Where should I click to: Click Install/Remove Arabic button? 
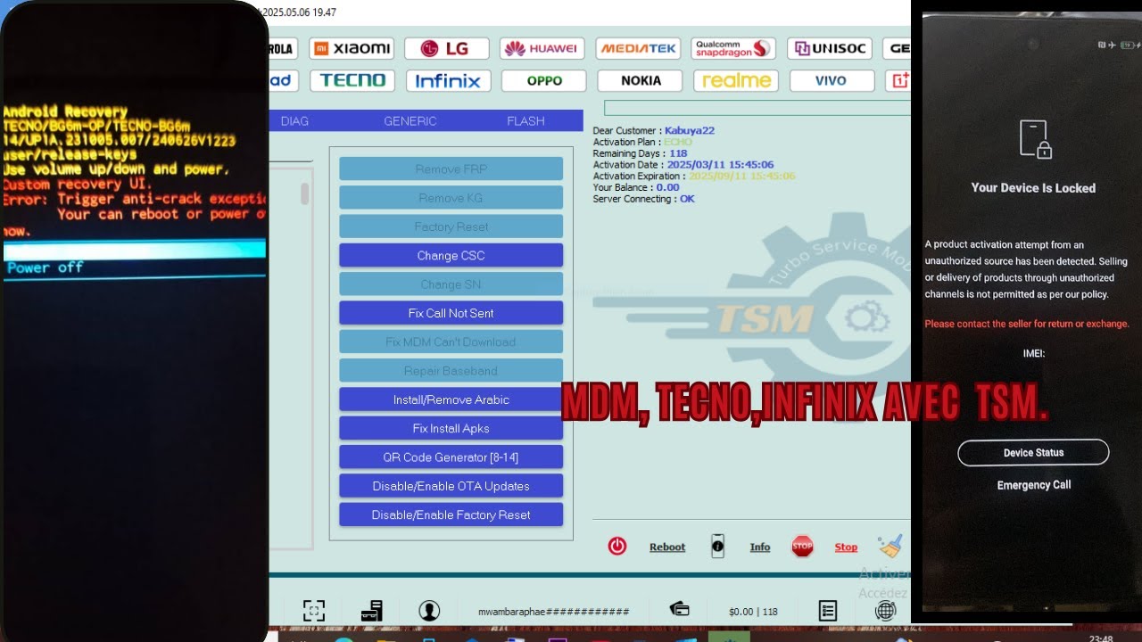451,399
